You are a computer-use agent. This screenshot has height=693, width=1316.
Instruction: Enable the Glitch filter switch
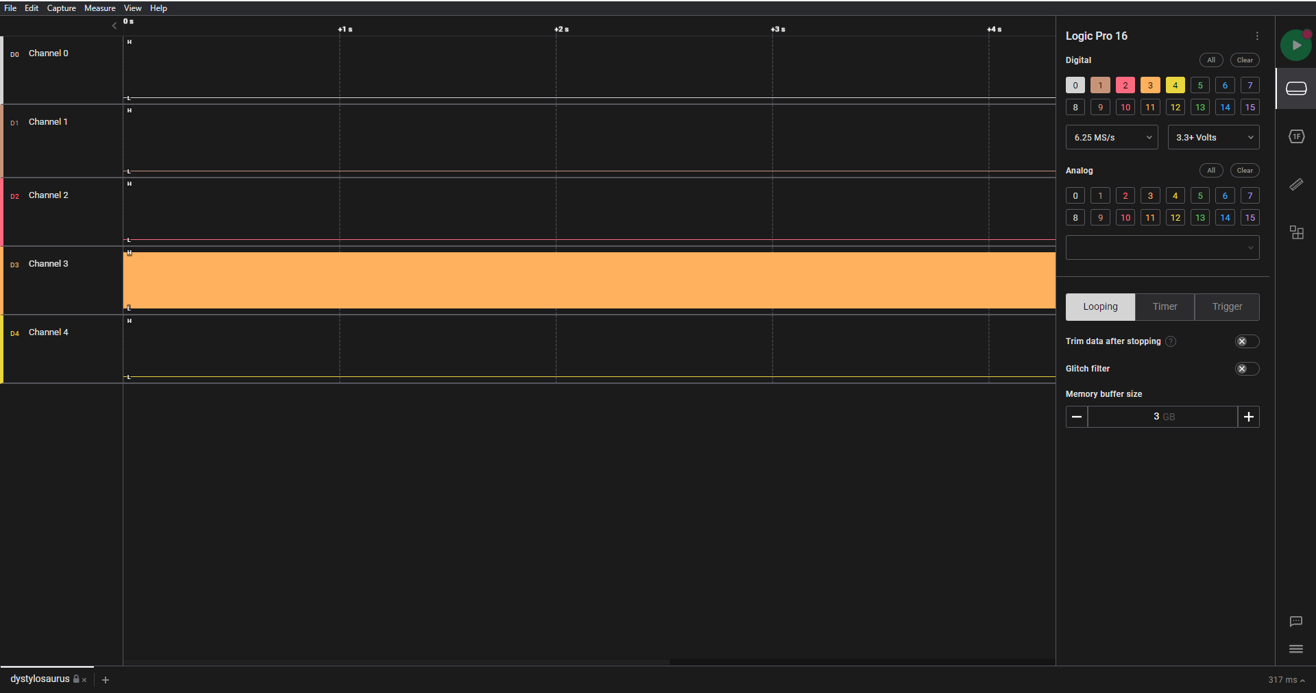pos(1247,369)
